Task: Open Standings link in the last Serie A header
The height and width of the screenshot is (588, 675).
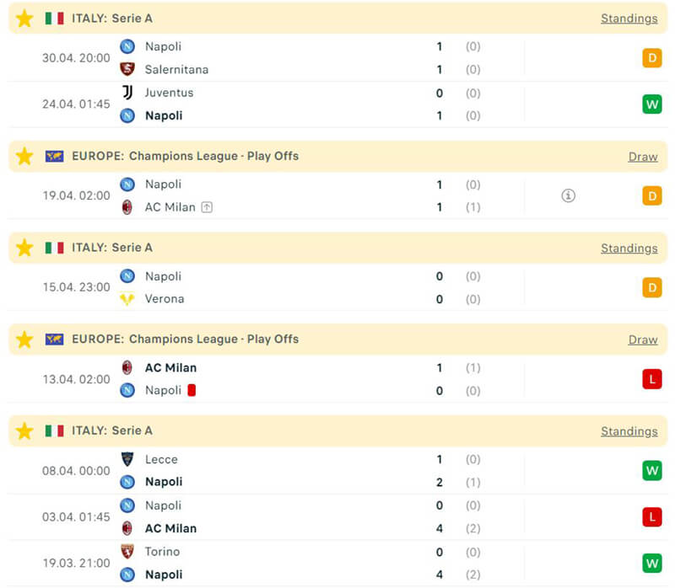Action: coord(629,431)
